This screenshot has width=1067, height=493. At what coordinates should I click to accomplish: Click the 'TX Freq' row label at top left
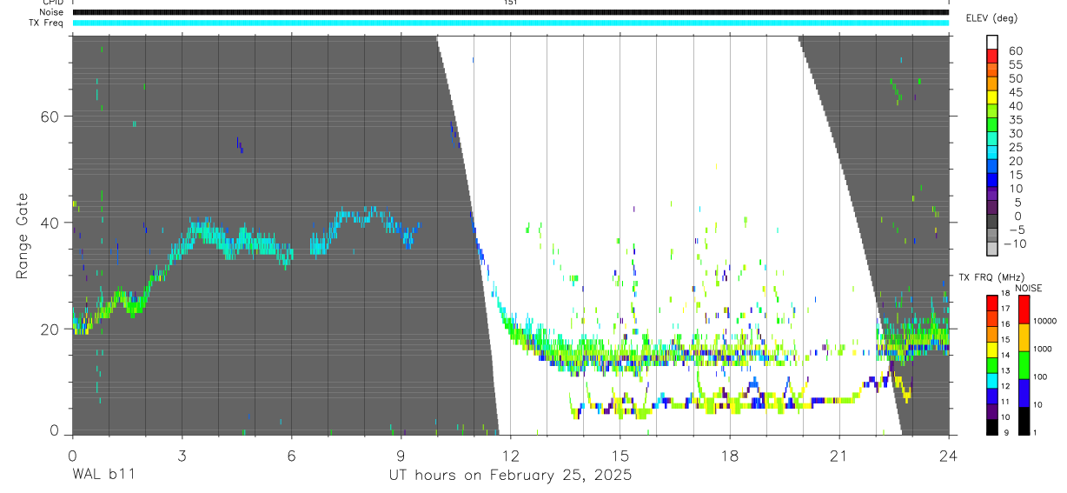46,23
